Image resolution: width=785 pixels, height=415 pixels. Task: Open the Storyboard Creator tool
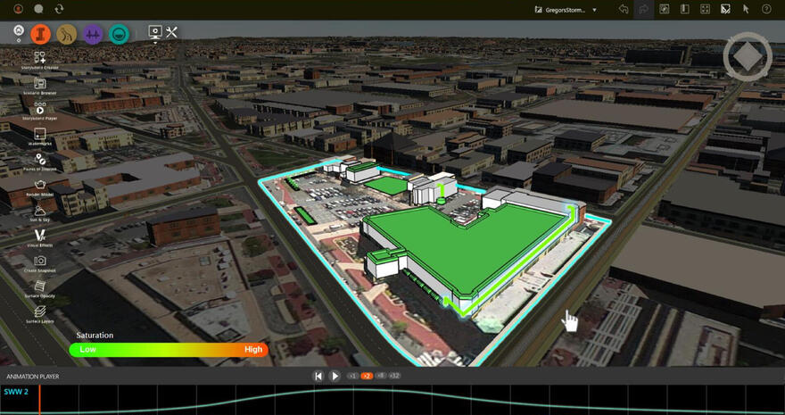click(40, 58)
